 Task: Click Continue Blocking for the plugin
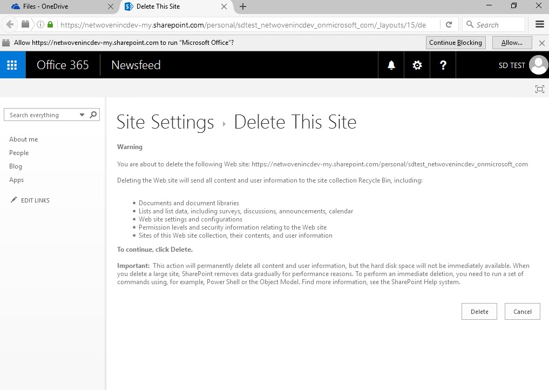pos(456,43)
